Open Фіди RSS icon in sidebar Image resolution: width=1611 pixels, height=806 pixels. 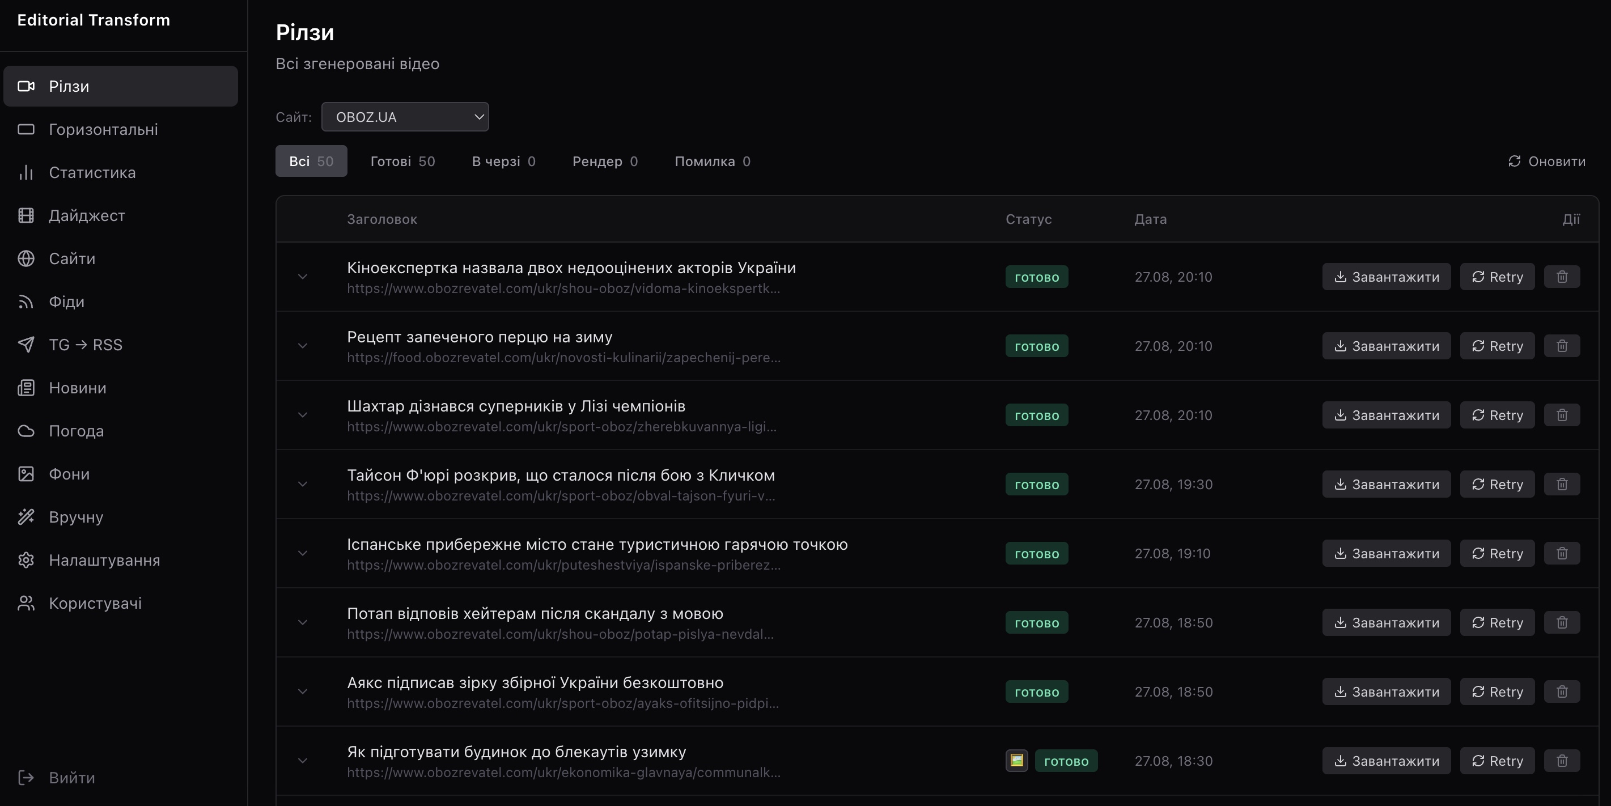pos(26,302)
